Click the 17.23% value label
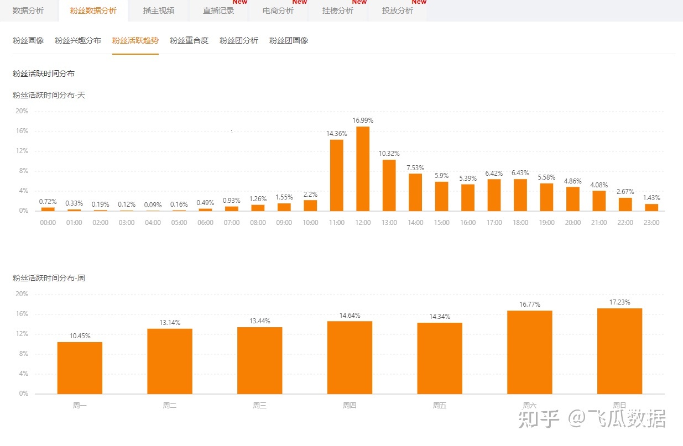Image resolution: width=683 pixels, height=446 pixels. 620,302
